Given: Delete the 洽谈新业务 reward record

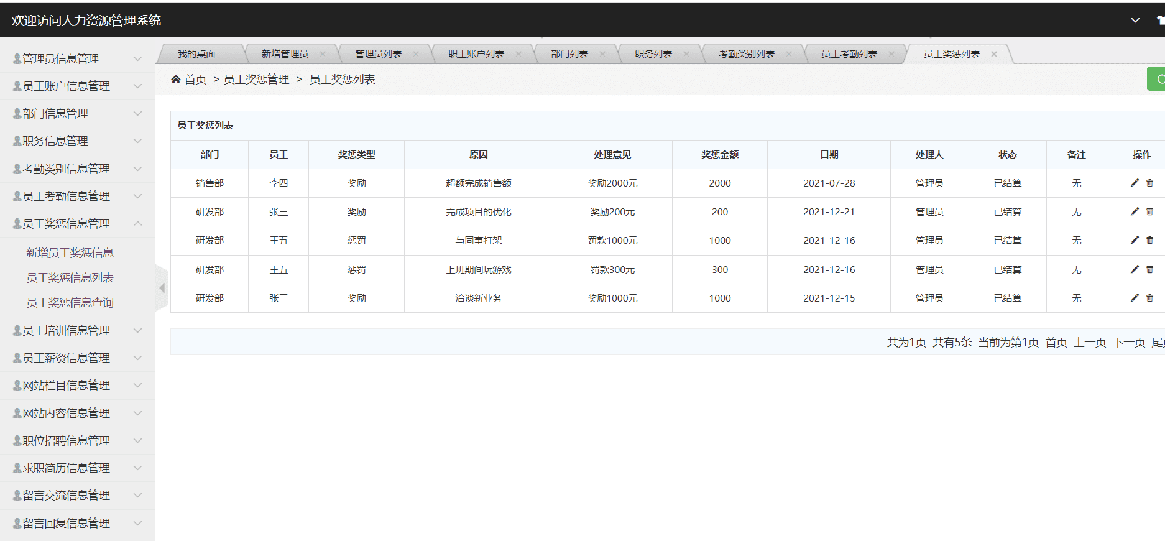Looking at the screenshot, I should [x=1149, y=298].
